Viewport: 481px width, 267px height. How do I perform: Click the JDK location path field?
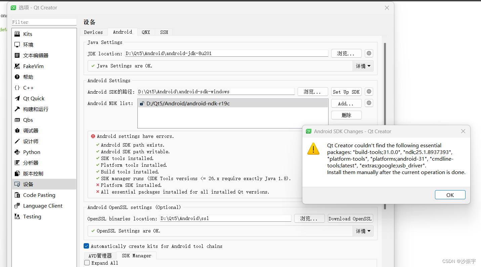[227, 53]
